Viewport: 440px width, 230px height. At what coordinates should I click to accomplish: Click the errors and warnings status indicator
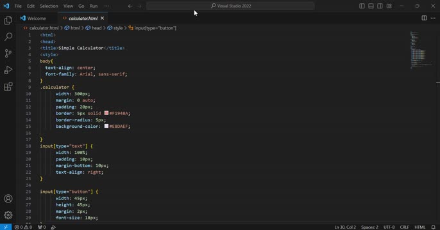tap(23, 227)
